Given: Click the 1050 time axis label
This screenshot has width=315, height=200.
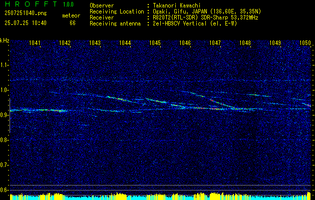Looking at the screenshot, I should [305, 42].
